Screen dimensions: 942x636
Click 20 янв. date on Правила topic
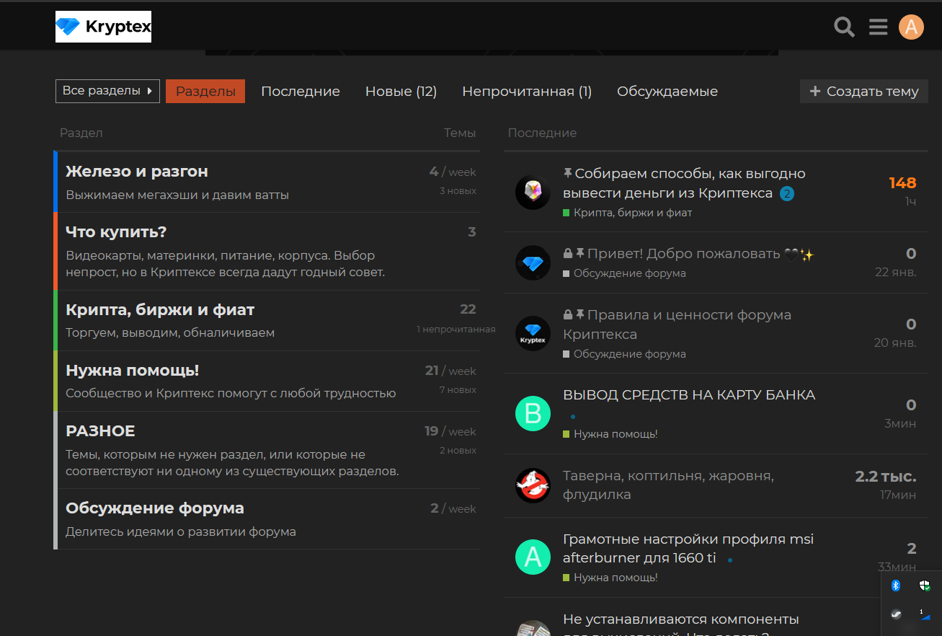pyautogui.click(x=895, y=343)
